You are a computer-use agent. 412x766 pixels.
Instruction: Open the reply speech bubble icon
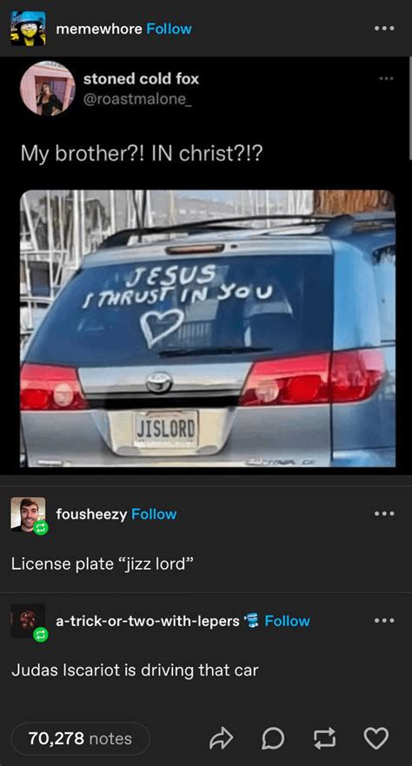pyautogui.click(x=272, y=738)
